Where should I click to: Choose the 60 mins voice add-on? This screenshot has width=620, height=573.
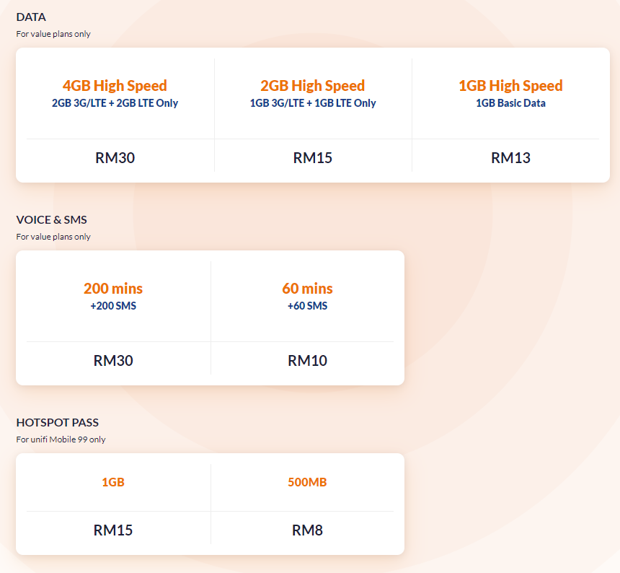tap(307, 289)
